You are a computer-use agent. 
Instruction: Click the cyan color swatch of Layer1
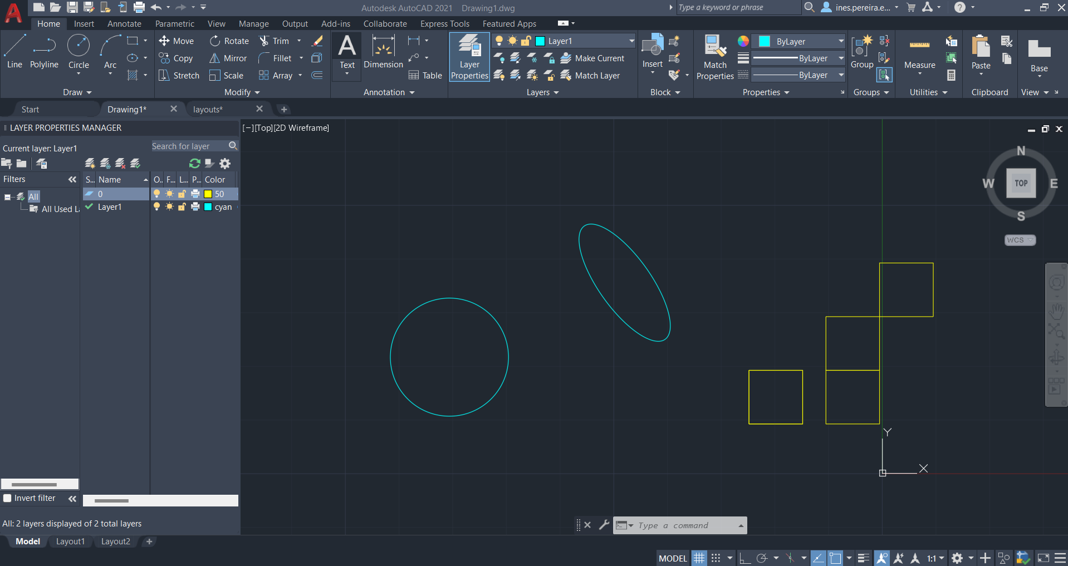tap(208, 206)
